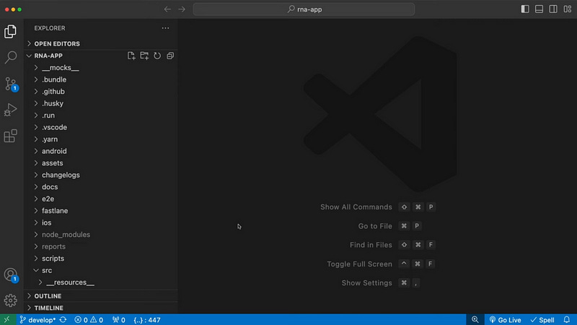Click Find in Files hint text
This screenshot has width=577, height=325.
point(371,245)
